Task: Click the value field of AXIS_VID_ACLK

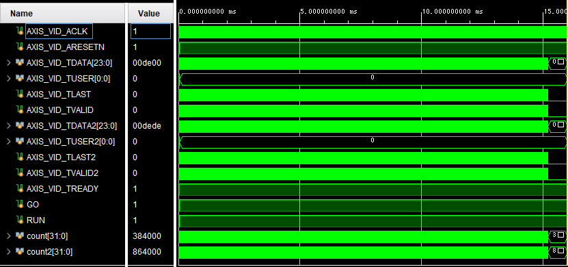Action: (150, 31)
